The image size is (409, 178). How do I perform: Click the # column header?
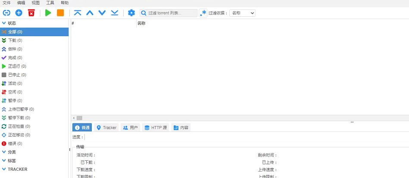[x=103, y=23]
